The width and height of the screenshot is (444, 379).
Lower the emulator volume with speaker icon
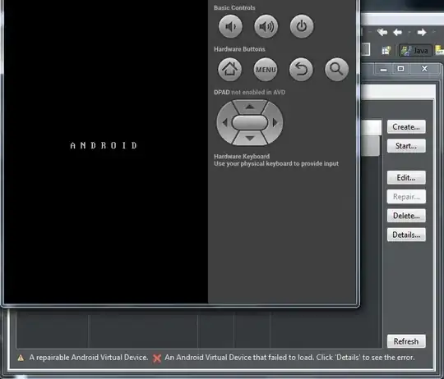(230, 26)
